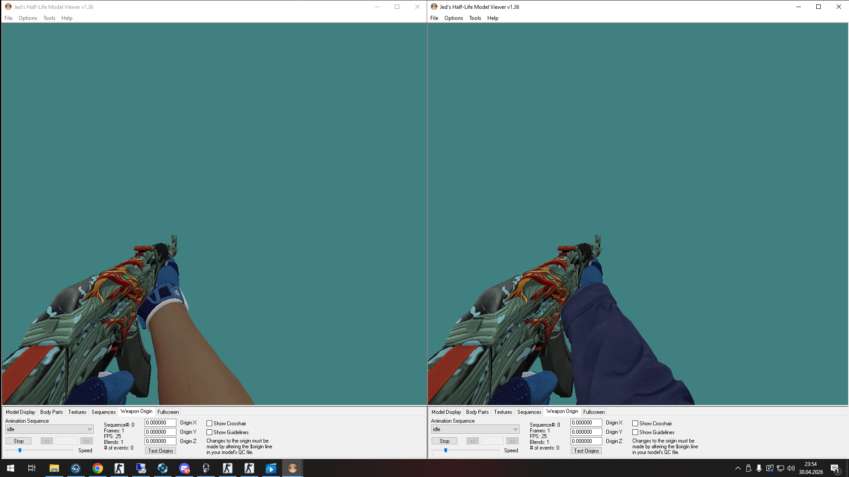Switch to Body Parts tab, right window
This screenshot has height=477, width=849.
(x=477, y=412)
